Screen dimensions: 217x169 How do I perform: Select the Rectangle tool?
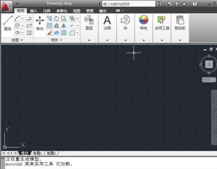point(29,26)
